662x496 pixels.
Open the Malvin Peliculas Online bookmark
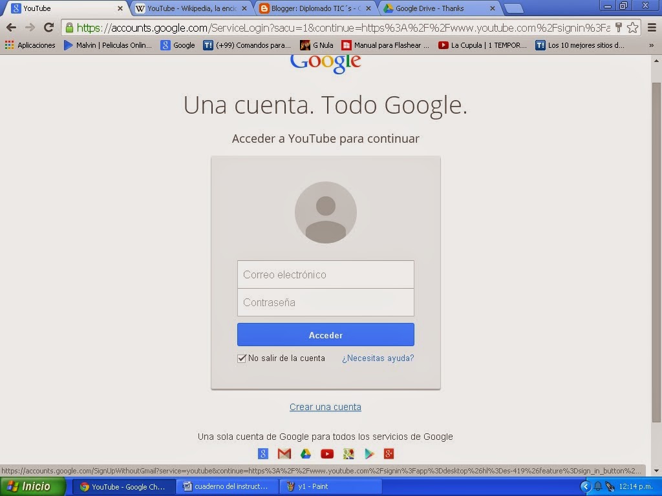pos(108,45)
